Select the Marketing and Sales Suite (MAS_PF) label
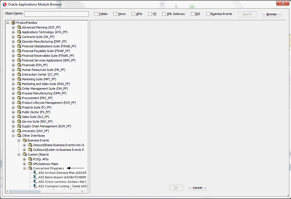Image resolution: width=291 pixels, height=199 pixels. (x=46, y=84)
